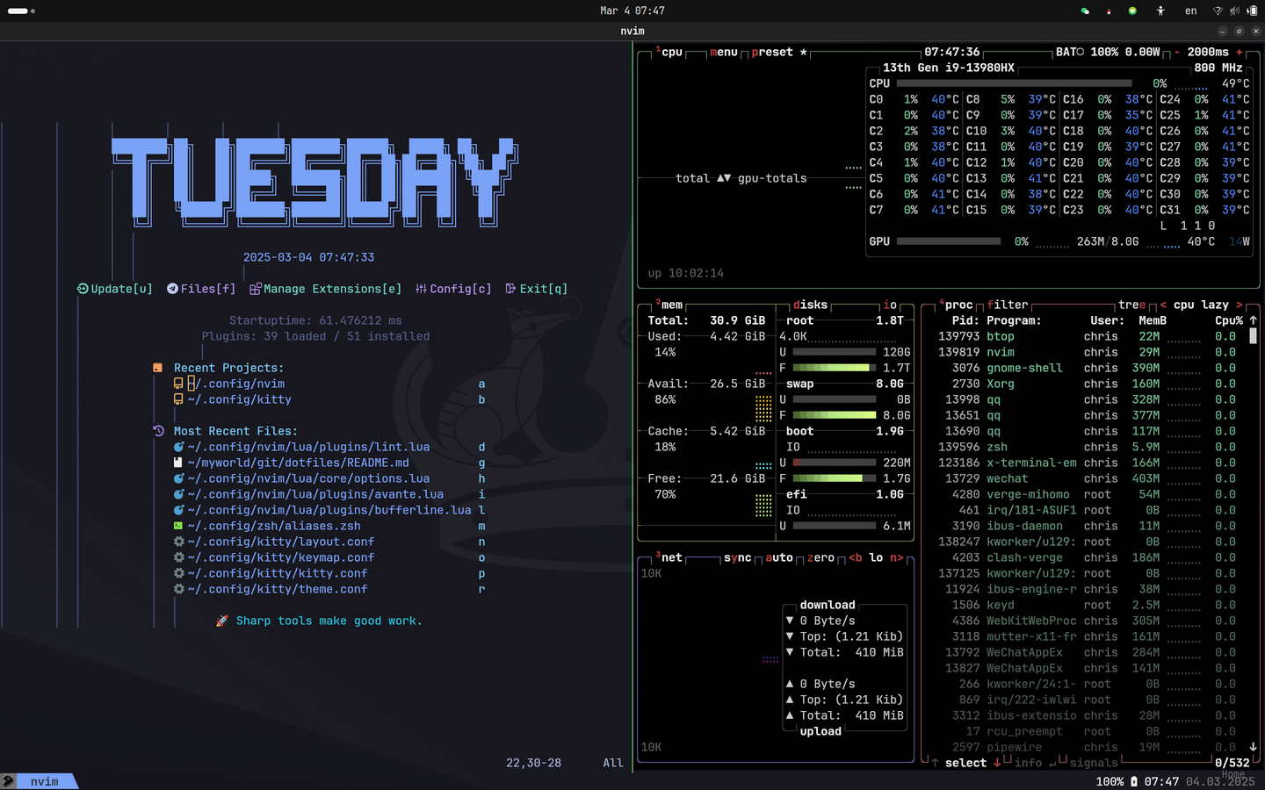This screenshot has height=790, width=1265.
Task: Click the markdown icon beside README.md
Action: [x=178, y=463]
